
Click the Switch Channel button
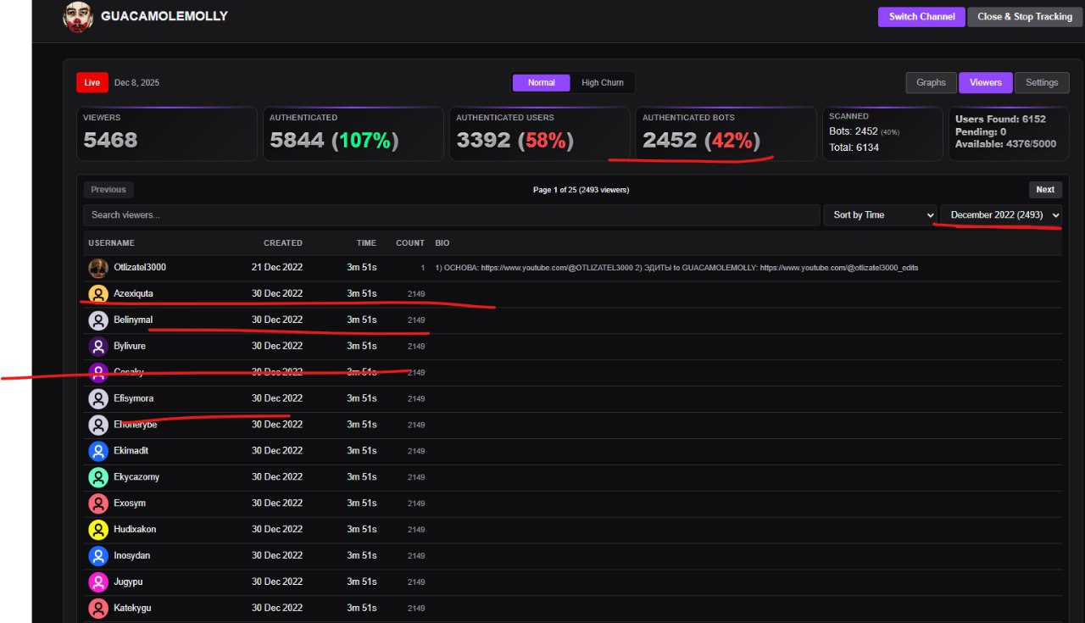click(921, 17)
